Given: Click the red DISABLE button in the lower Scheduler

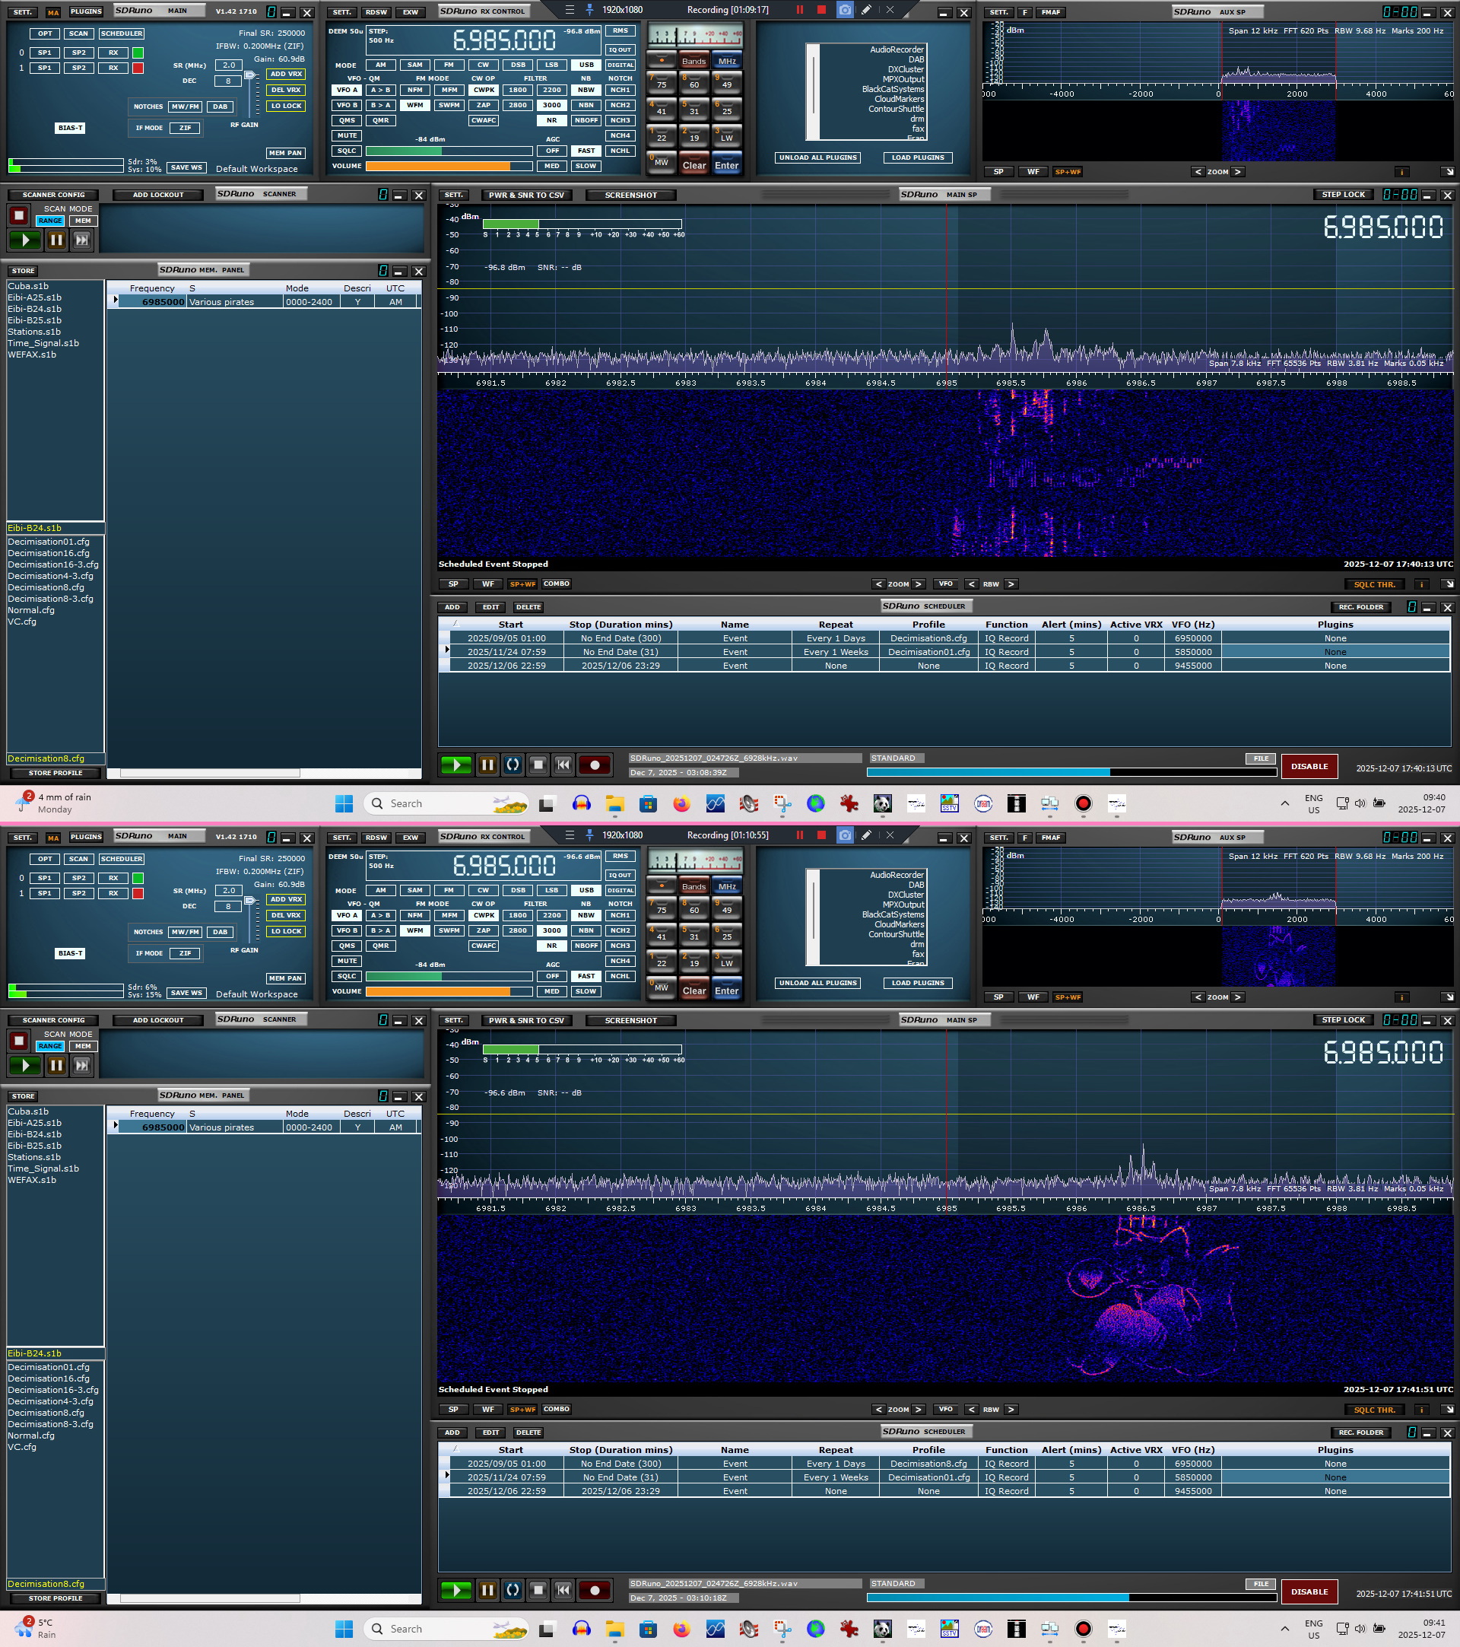Looking at the screenshot, I should click(x=1309, y=1591).
